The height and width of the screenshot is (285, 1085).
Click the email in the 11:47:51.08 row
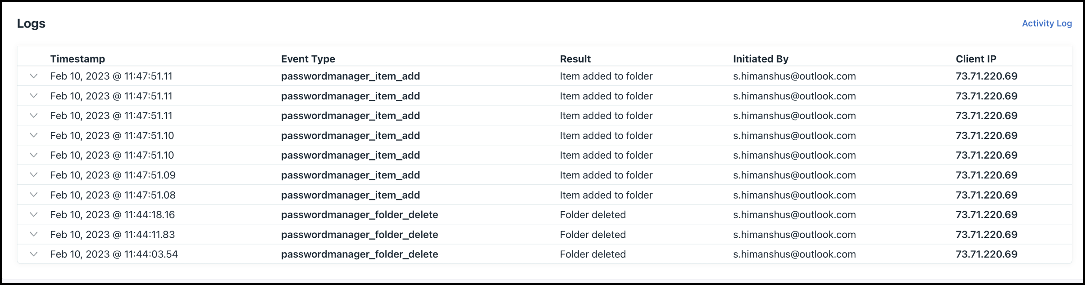tap(794, 195)
